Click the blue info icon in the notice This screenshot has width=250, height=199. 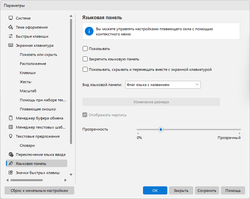tap(89, 31)
